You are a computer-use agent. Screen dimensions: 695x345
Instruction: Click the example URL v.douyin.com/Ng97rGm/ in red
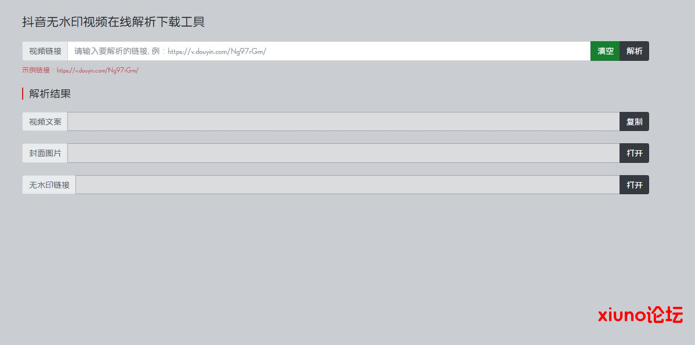98,70
